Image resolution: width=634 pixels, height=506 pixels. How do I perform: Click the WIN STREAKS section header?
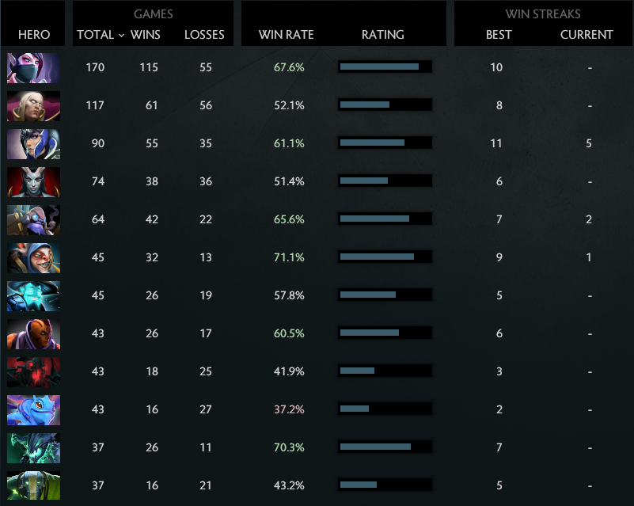543,13
